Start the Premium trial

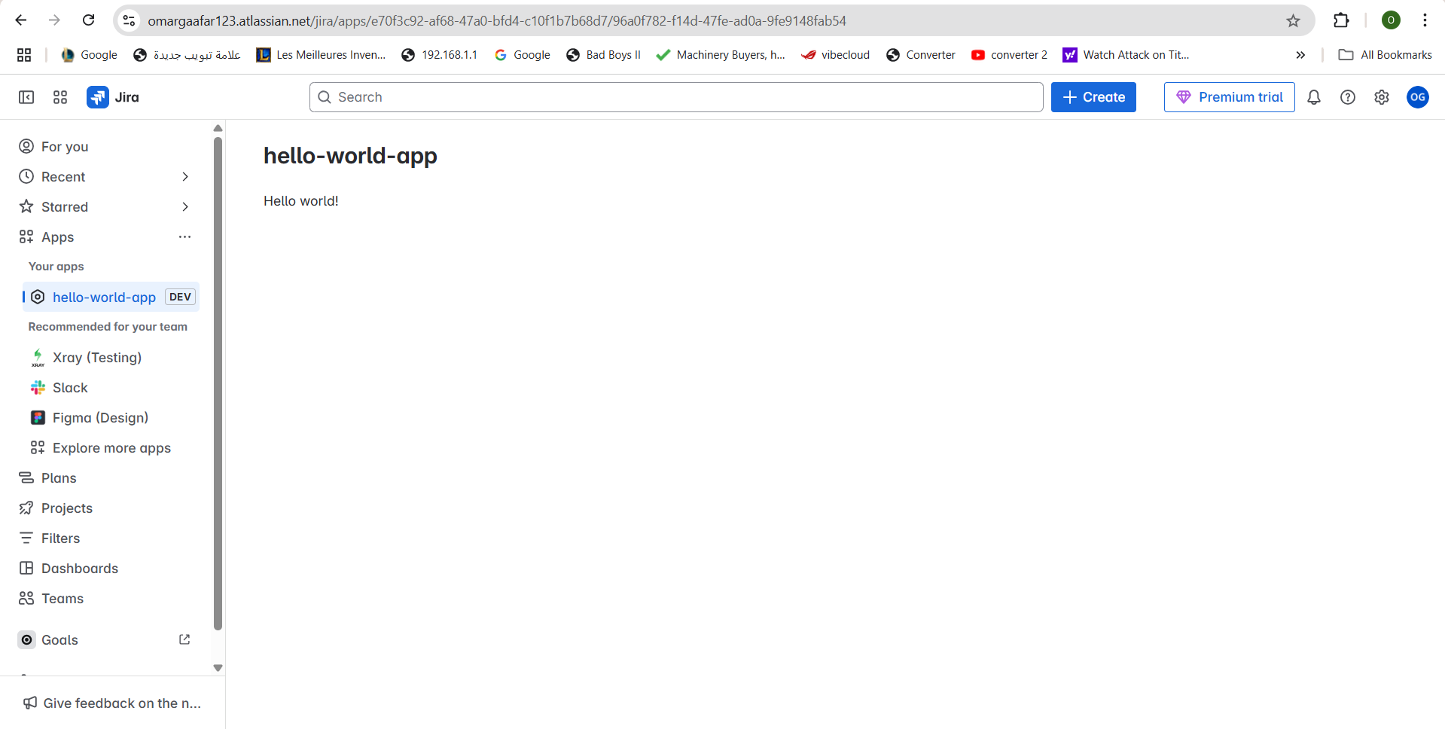tap(1228, 97)
